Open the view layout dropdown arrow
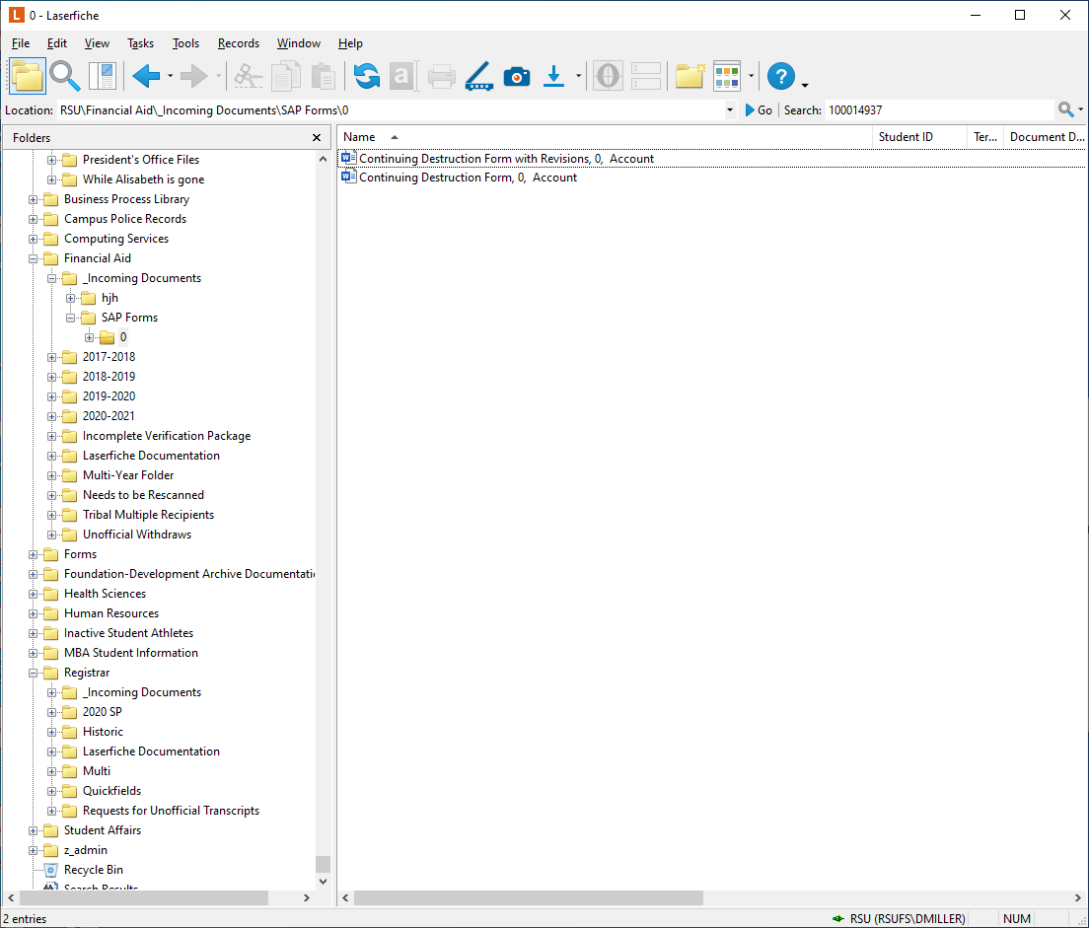 click(751, 76)
